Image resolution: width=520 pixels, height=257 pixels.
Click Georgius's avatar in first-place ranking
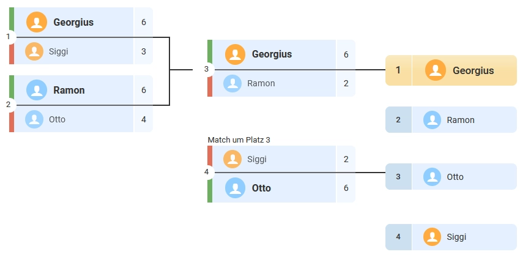[435, 70]
